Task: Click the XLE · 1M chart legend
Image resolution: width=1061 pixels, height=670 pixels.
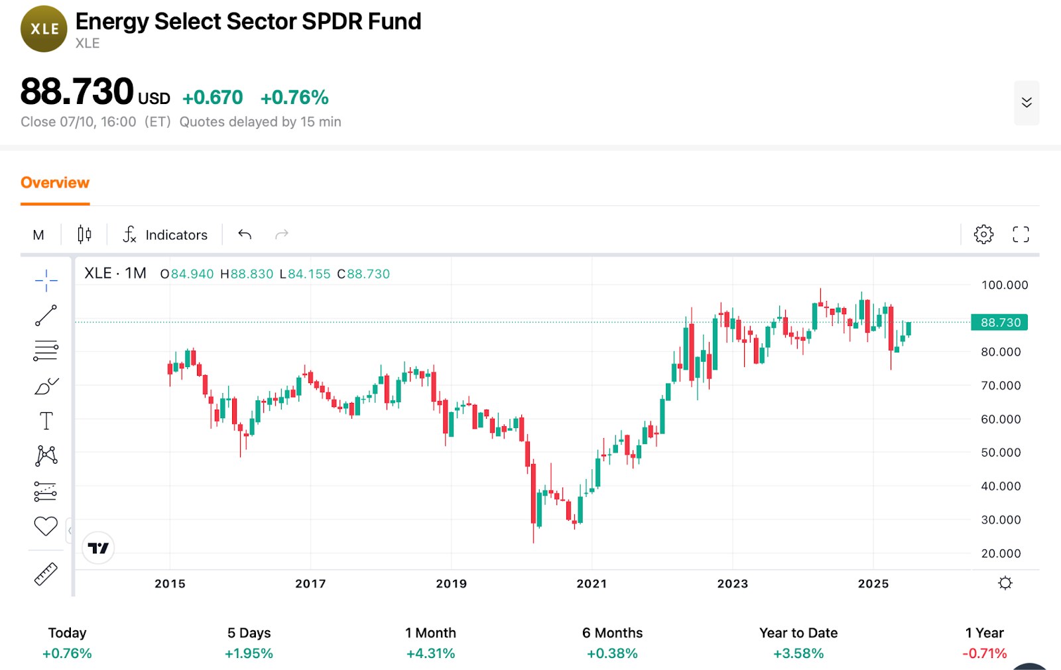Action: pyautogui.click(x=115, y=273)
